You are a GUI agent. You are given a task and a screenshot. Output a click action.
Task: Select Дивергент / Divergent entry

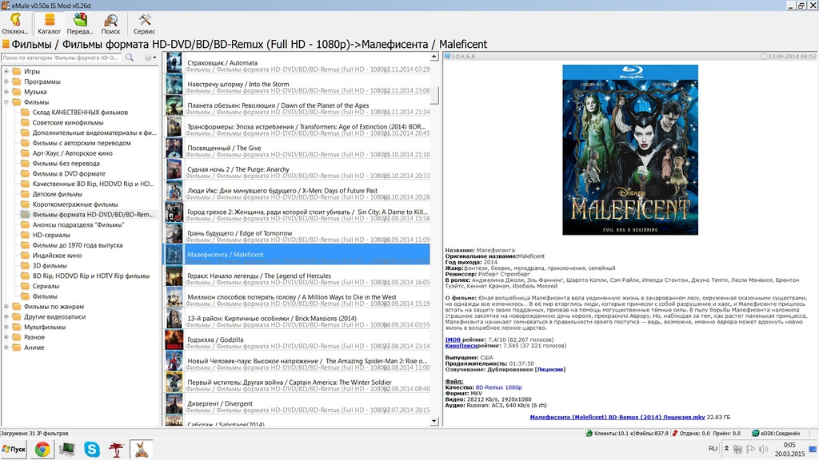(298, 403)
